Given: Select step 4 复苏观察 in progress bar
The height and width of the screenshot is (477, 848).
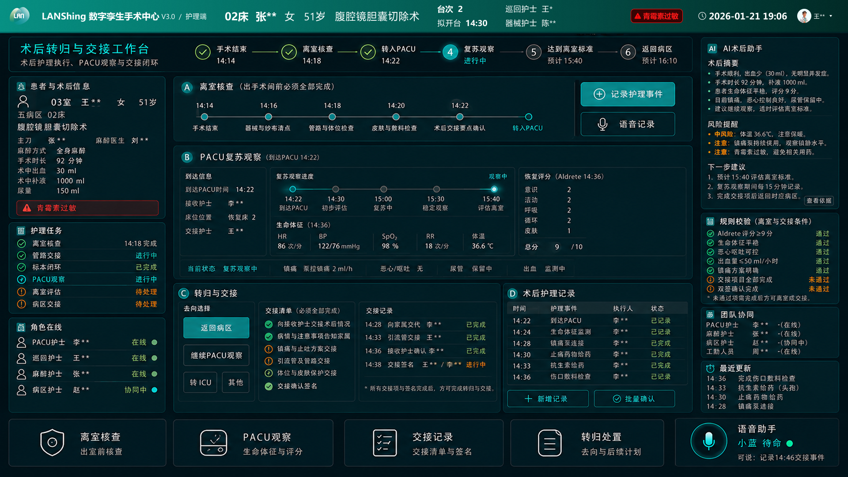Looking at the screenshot, I should 450,53.
